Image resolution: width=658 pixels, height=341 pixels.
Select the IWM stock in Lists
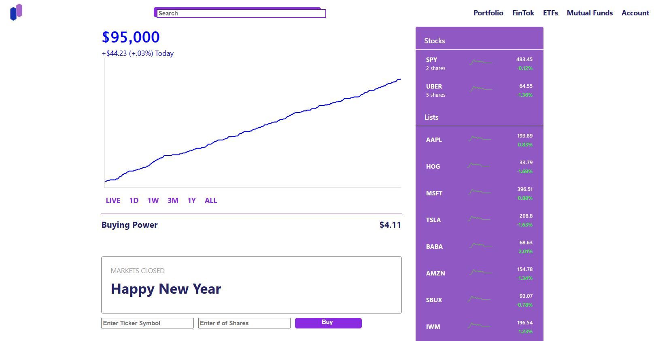(433, 326)
